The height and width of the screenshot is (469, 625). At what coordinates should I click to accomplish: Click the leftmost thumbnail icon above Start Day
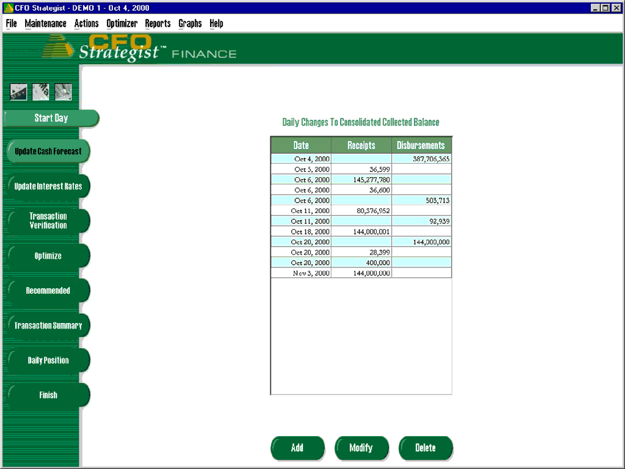[19, 92]
